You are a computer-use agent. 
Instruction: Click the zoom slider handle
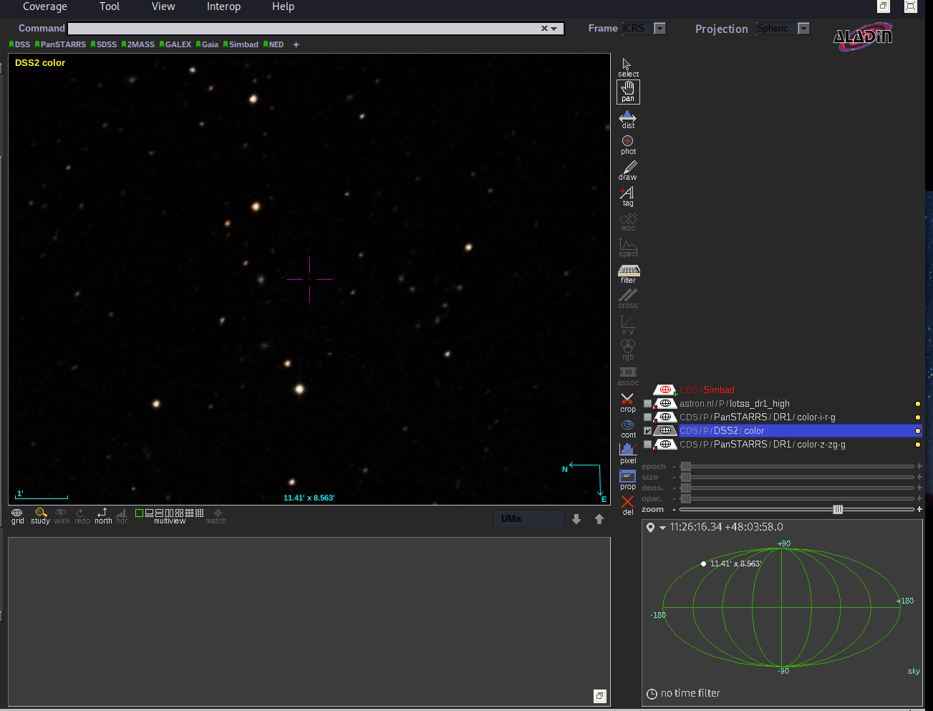(838, 509)
